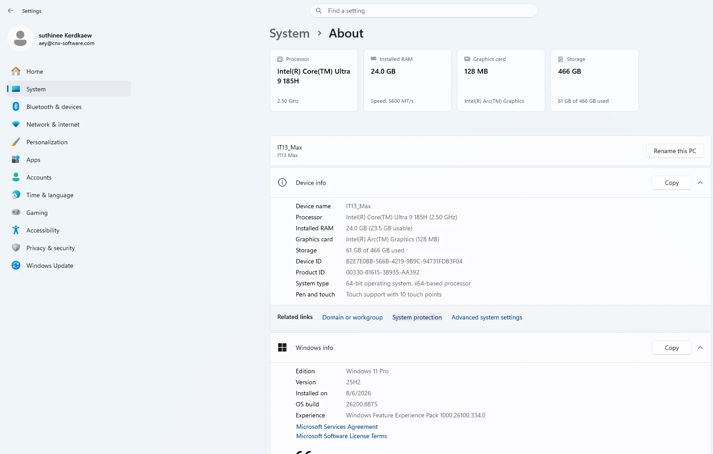713x454 pixels.
Task: Click the Personalization paintbrush icon
Action: [16, 142]
